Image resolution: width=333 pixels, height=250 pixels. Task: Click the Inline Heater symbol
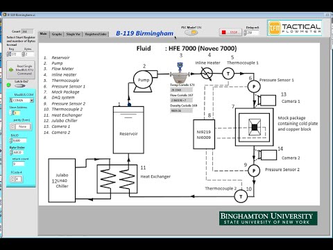(207, 74)
